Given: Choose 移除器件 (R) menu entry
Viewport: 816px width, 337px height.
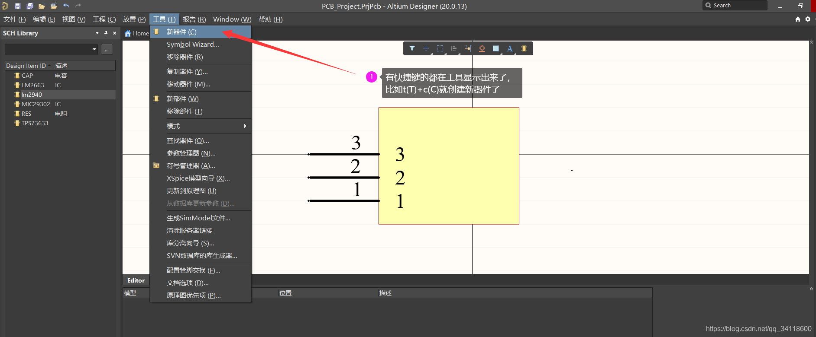Looking at the screenshot, I should 201,57.
